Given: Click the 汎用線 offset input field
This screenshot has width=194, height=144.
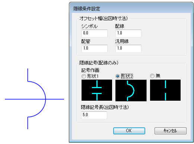Looking at the screenshot, I should point(128,48).
